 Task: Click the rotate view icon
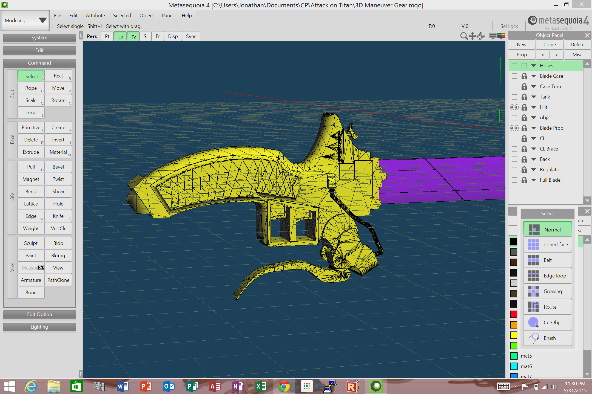(x=481, y=36)
